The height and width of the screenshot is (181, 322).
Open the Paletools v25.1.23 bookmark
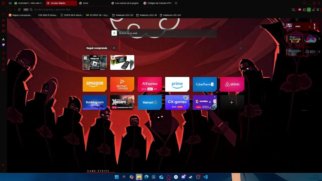pos(123,15)
